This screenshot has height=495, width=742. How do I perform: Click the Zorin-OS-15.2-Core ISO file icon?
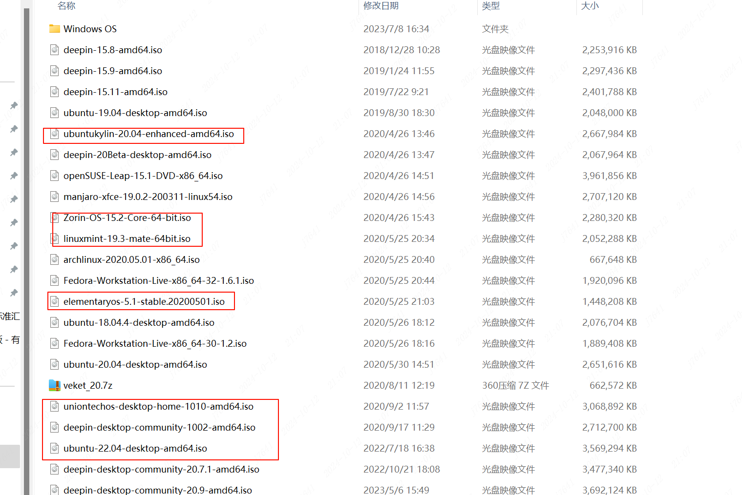point(55,218)
